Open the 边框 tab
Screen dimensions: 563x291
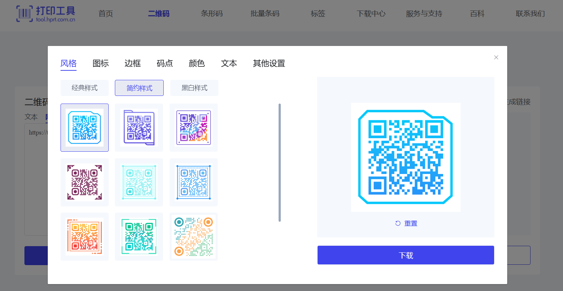coord(133,63)
